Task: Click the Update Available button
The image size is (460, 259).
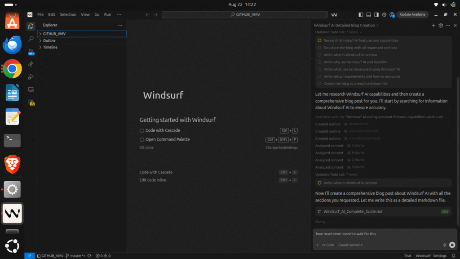Action: click(x=412, y=15)
